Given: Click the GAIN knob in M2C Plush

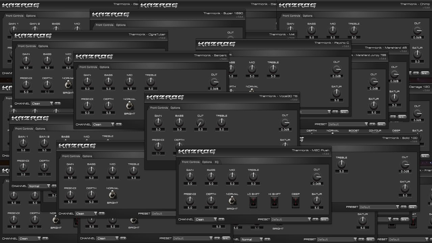Looking at the screenshot, I should [x=190, y=177].
